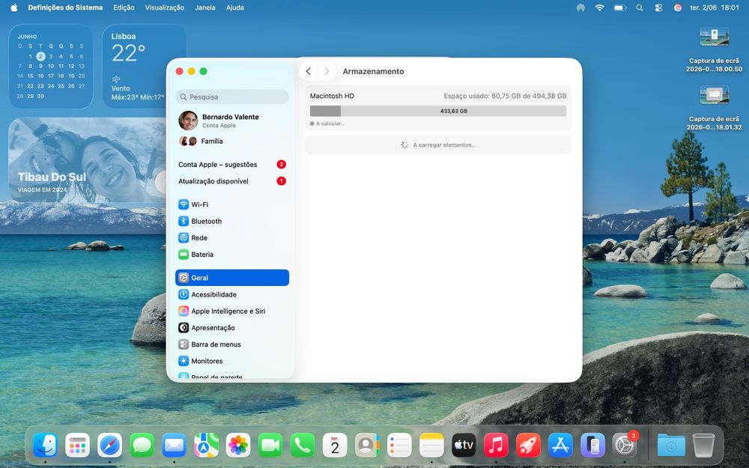Screen dimensions: 749x468
Task: Click the "A carregar elementos..." row
Action: pos(438,145)
